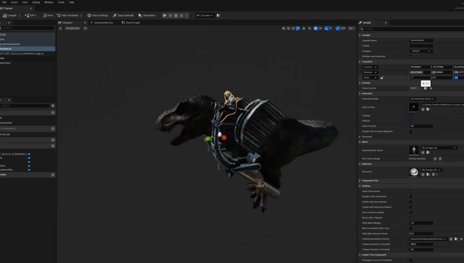Delete all Skin Cache Usage elements
The height and width of the screenshot is (263, 464).
coord(440,159)
